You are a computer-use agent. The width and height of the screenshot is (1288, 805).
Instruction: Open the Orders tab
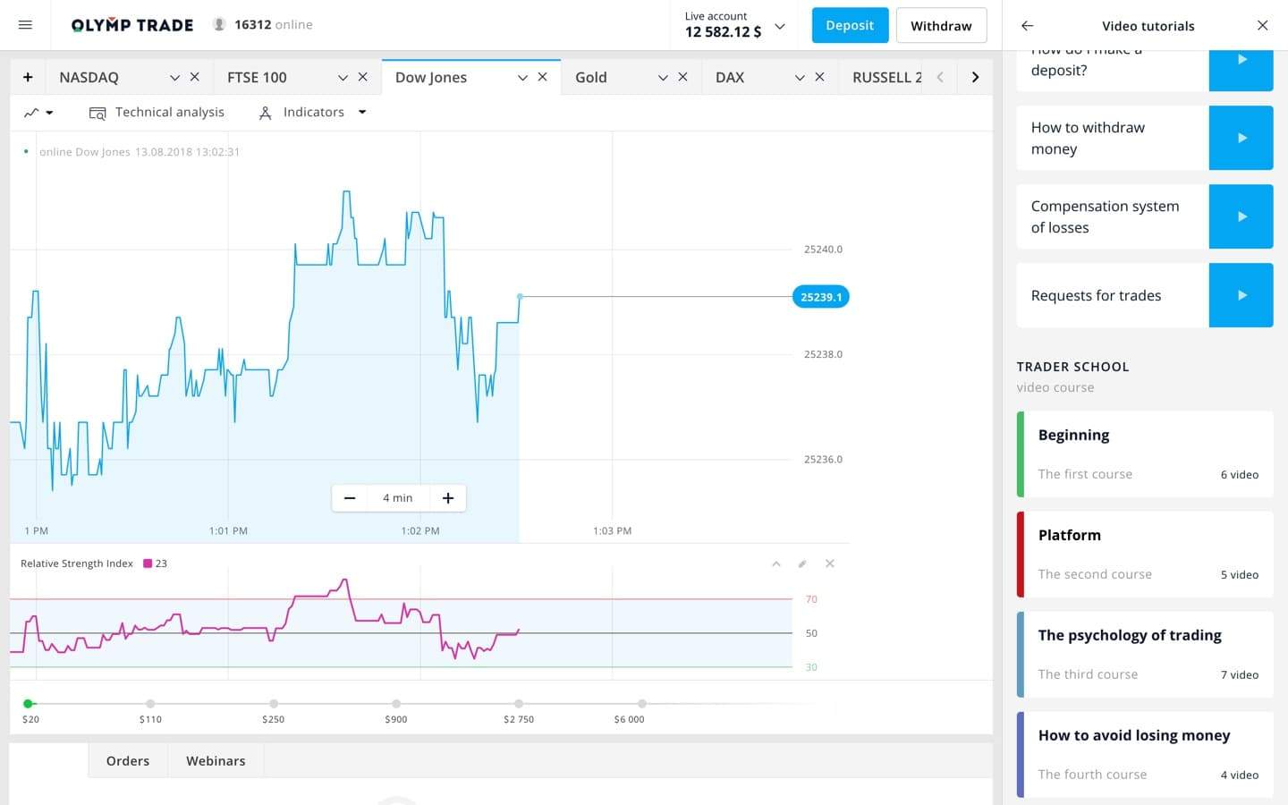[128, 760]
